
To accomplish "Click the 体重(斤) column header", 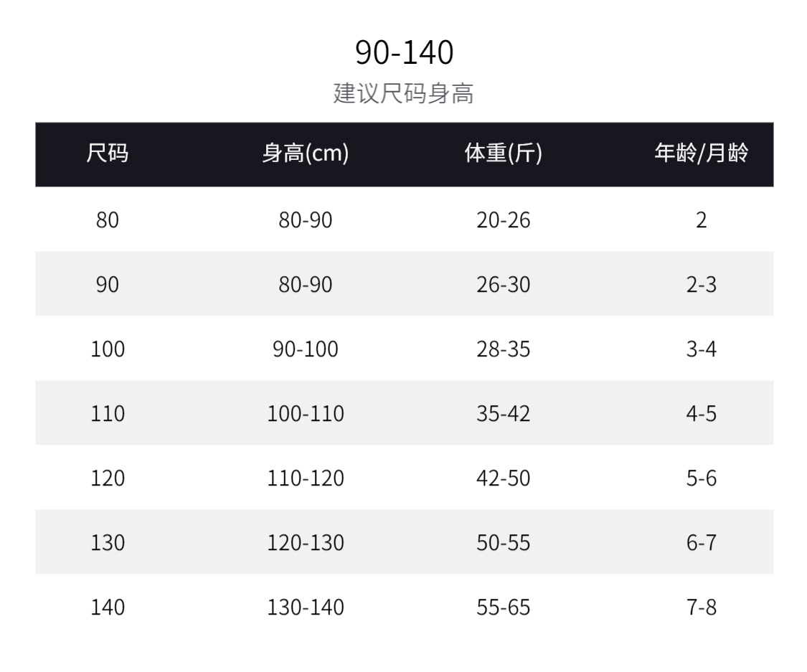I will point(504,153).
